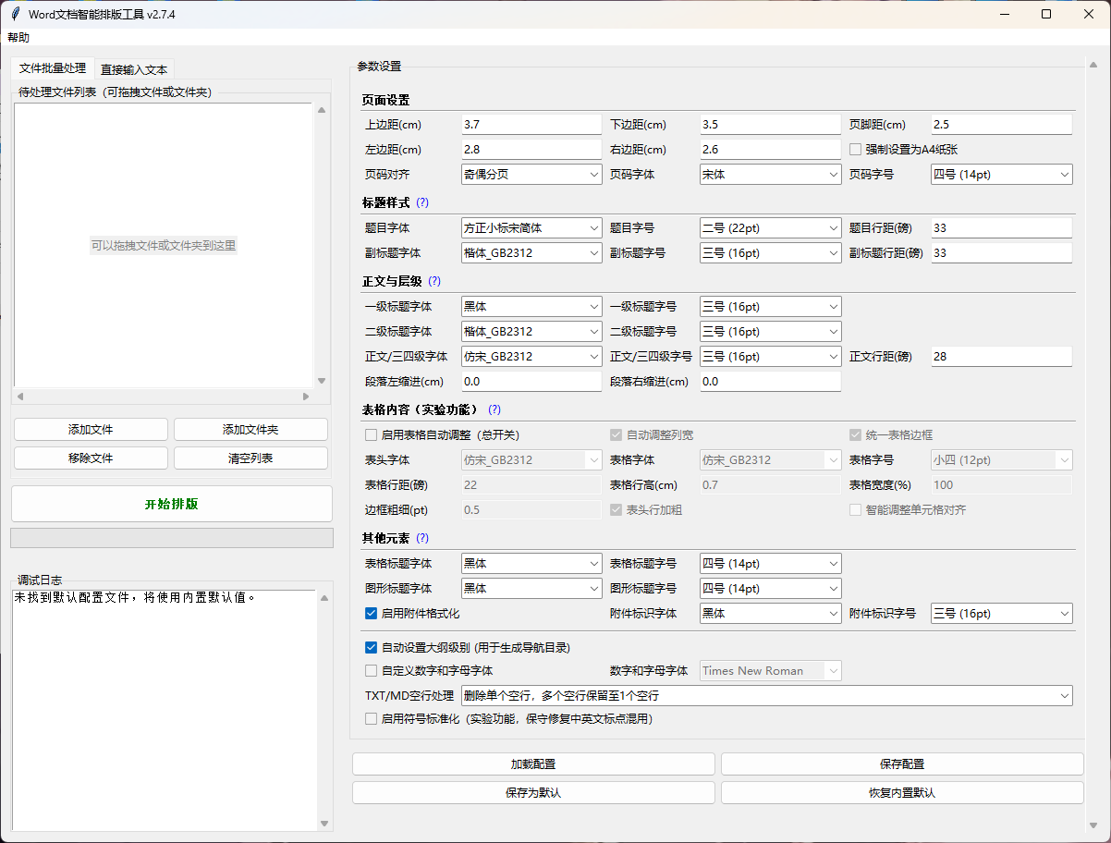Click the file list vertical scrollbar
The width and height of the screenshot is (1111, 843).
click(x=322, y=245)
